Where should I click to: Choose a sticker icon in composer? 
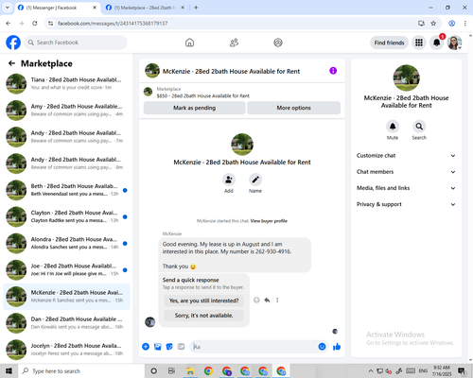point(169,347)
